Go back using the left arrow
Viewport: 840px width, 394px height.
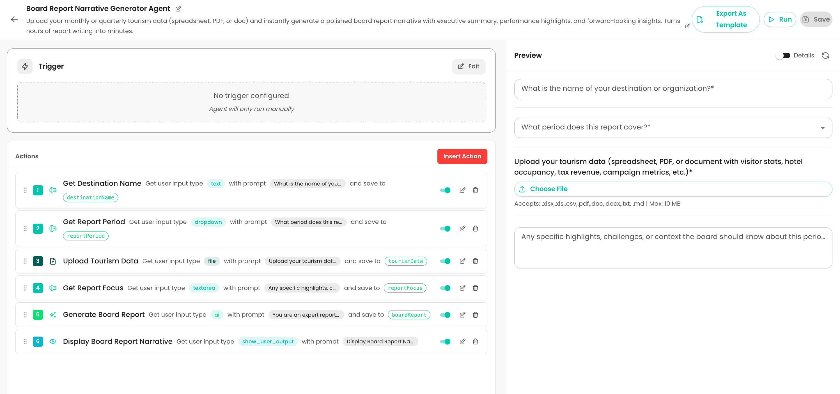(14, 20)
